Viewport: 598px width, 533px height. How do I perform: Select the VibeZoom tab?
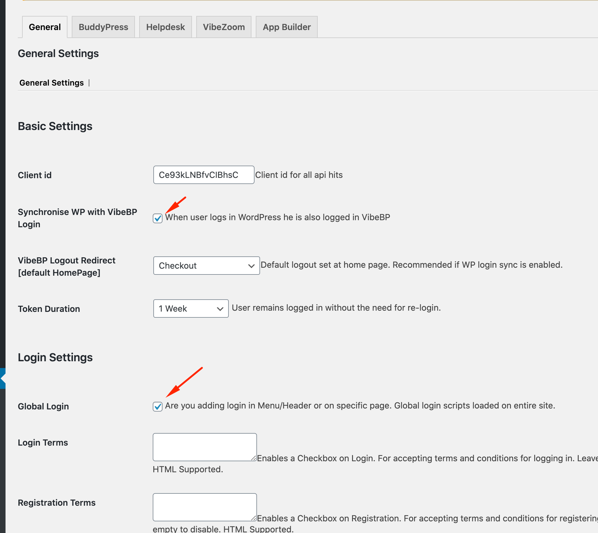[224, 27]
